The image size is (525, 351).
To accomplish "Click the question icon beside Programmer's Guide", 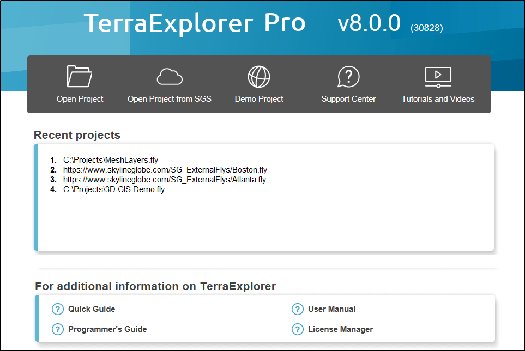I will 57,329.
